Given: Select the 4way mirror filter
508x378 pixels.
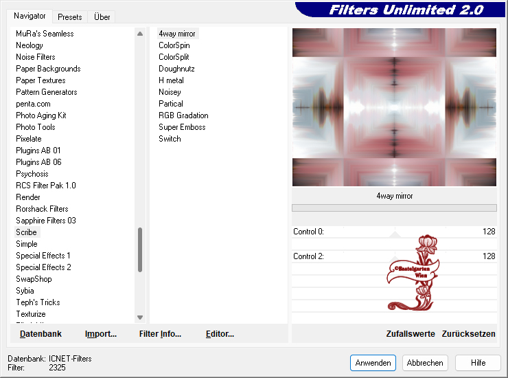Looking at the screenshot, I should tap(177, 34).
